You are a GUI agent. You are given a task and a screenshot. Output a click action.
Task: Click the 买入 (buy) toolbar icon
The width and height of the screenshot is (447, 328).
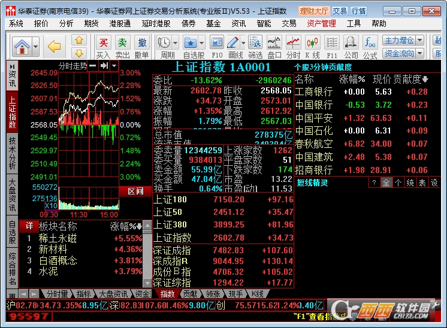104,45
